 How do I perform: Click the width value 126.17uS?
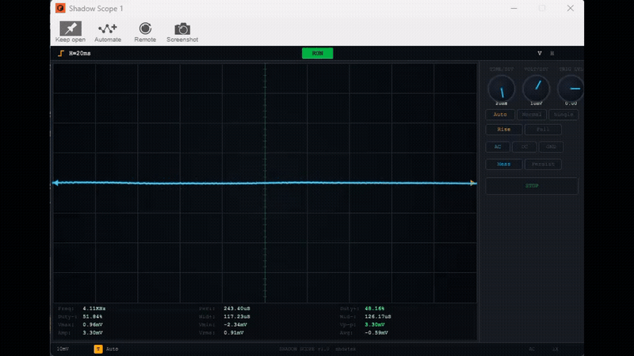[378, 316]
